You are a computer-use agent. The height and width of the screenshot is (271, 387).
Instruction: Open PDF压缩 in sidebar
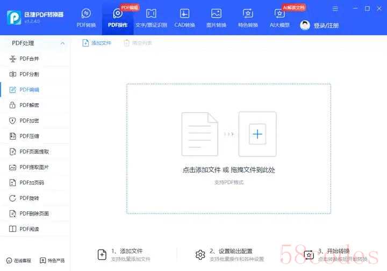(x=29, y=136)
